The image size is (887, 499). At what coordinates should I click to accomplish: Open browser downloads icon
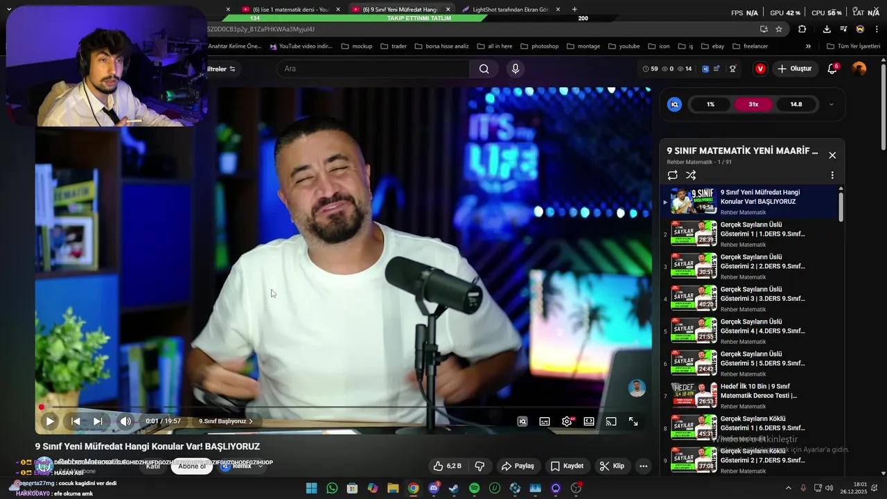[x=827, y=29]
